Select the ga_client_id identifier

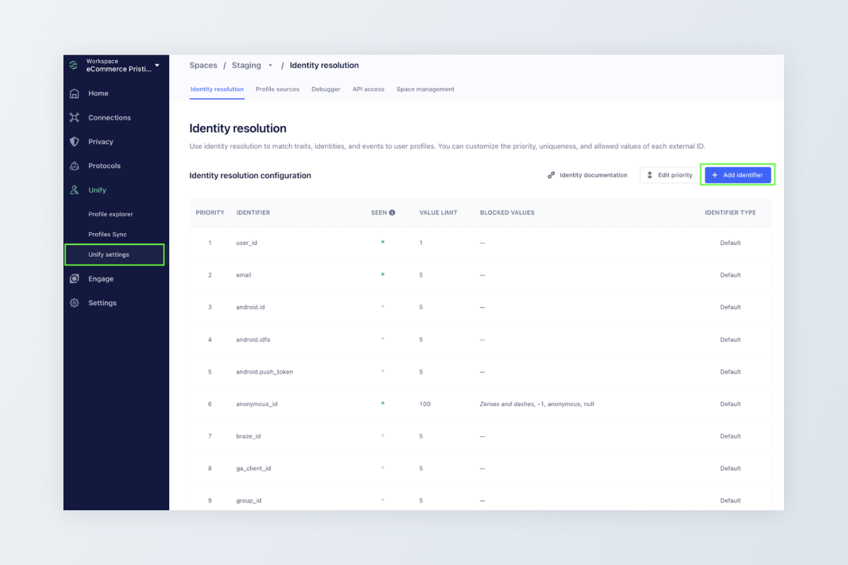pos(253,469)
